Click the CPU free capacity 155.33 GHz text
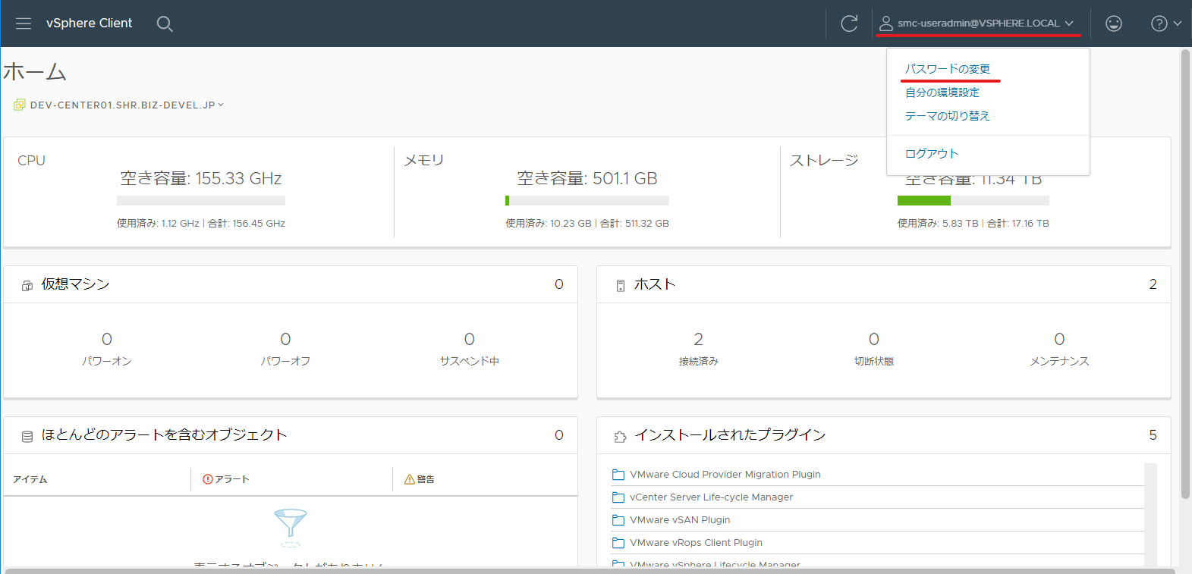This screenshot has width=1192, height=574. (201, 178)
